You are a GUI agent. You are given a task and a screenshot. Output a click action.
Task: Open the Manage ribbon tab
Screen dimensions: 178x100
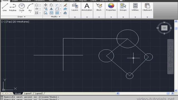[x=61, y=1]
